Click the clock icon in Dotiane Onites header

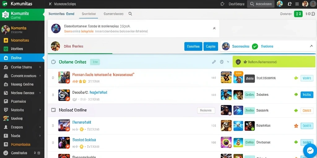click(x=222, y=62)
